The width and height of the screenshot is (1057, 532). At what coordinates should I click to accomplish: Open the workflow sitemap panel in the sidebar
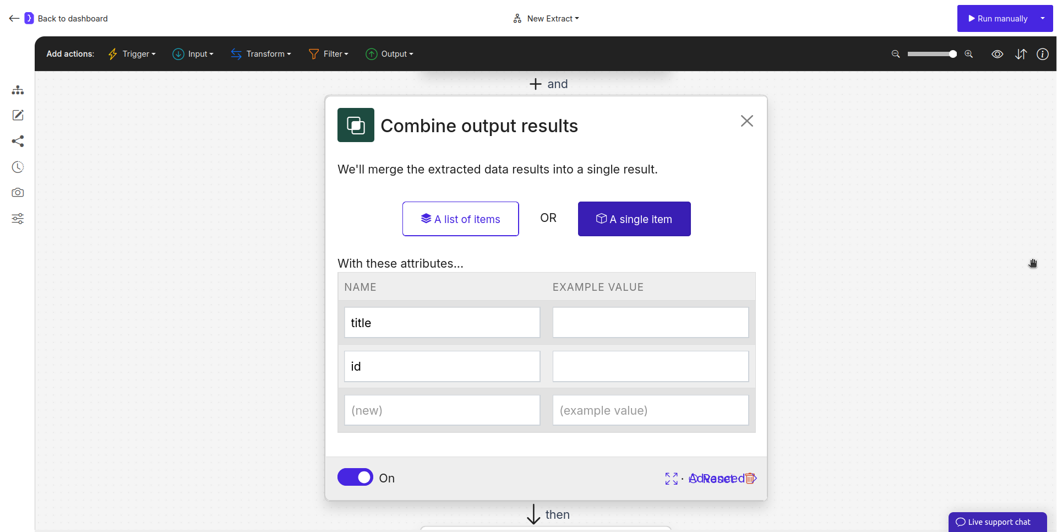[x=18, y=90]
